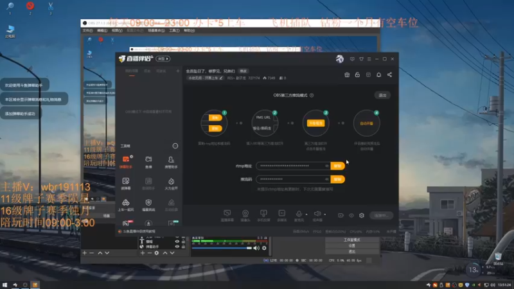Copy the stream key
This screenshot has height=289, width=514.
tap(337, 179)
